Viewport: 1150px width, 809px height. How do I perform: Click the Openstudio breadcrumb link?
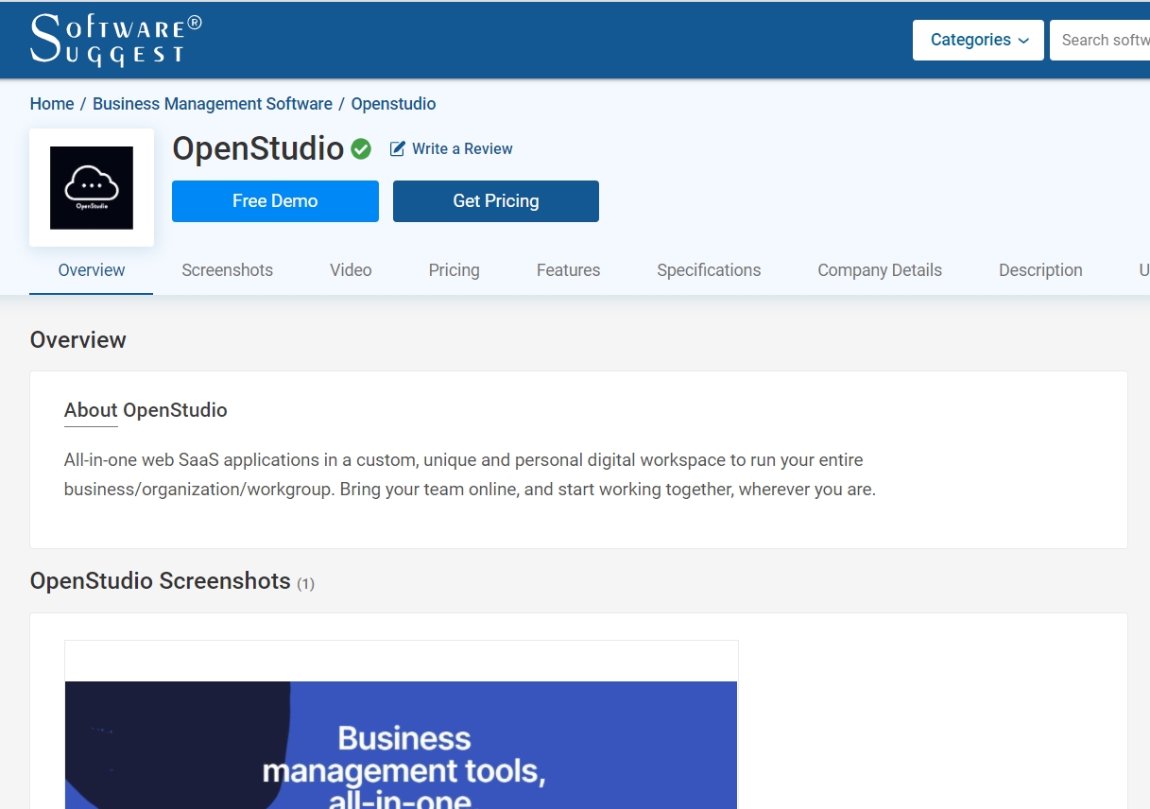tap(394, 104)
